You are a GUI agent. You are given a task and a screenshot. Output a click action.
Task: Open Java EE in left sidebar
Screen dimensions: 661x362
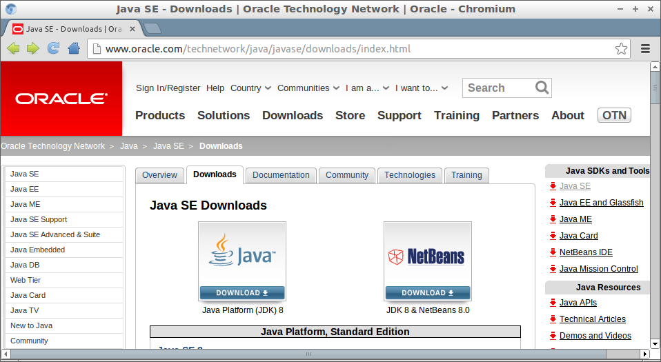point(64,189)
